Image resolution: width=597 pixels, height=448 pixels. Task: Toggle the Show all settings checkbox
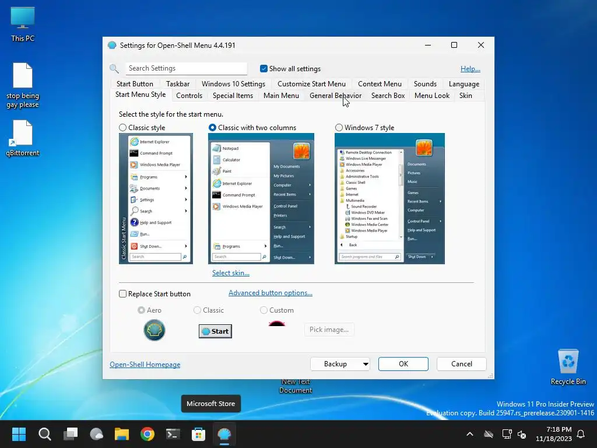pos(264,69)
